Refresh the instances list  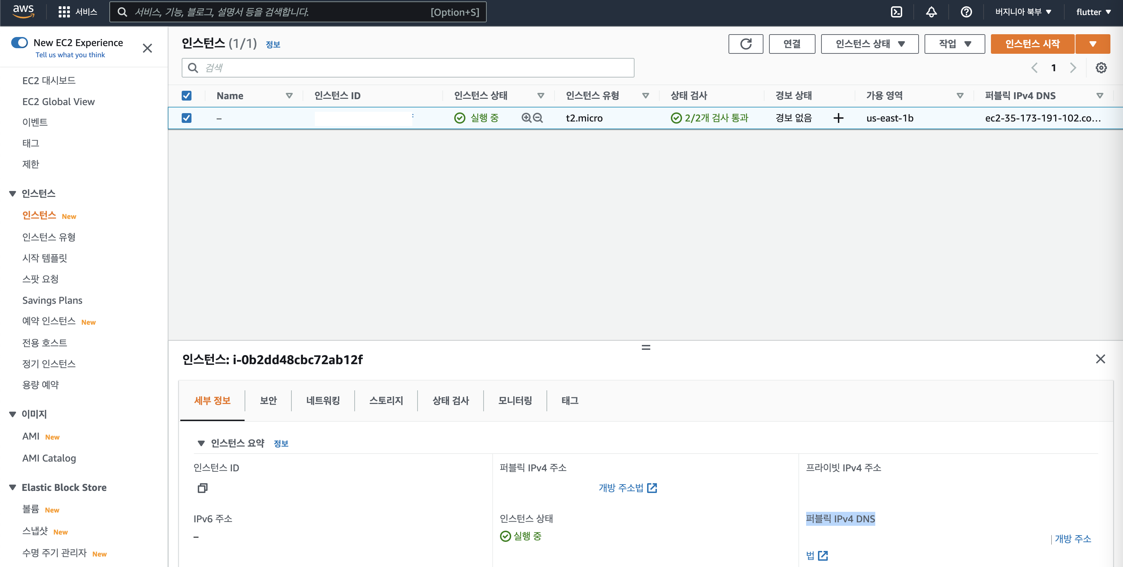[746, 44]
